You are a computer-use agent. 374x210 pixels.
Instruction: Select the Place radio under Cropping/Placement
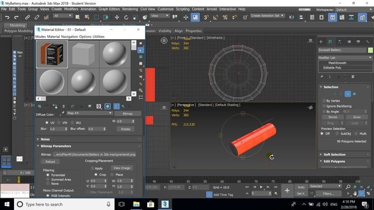tap(112, 174)
